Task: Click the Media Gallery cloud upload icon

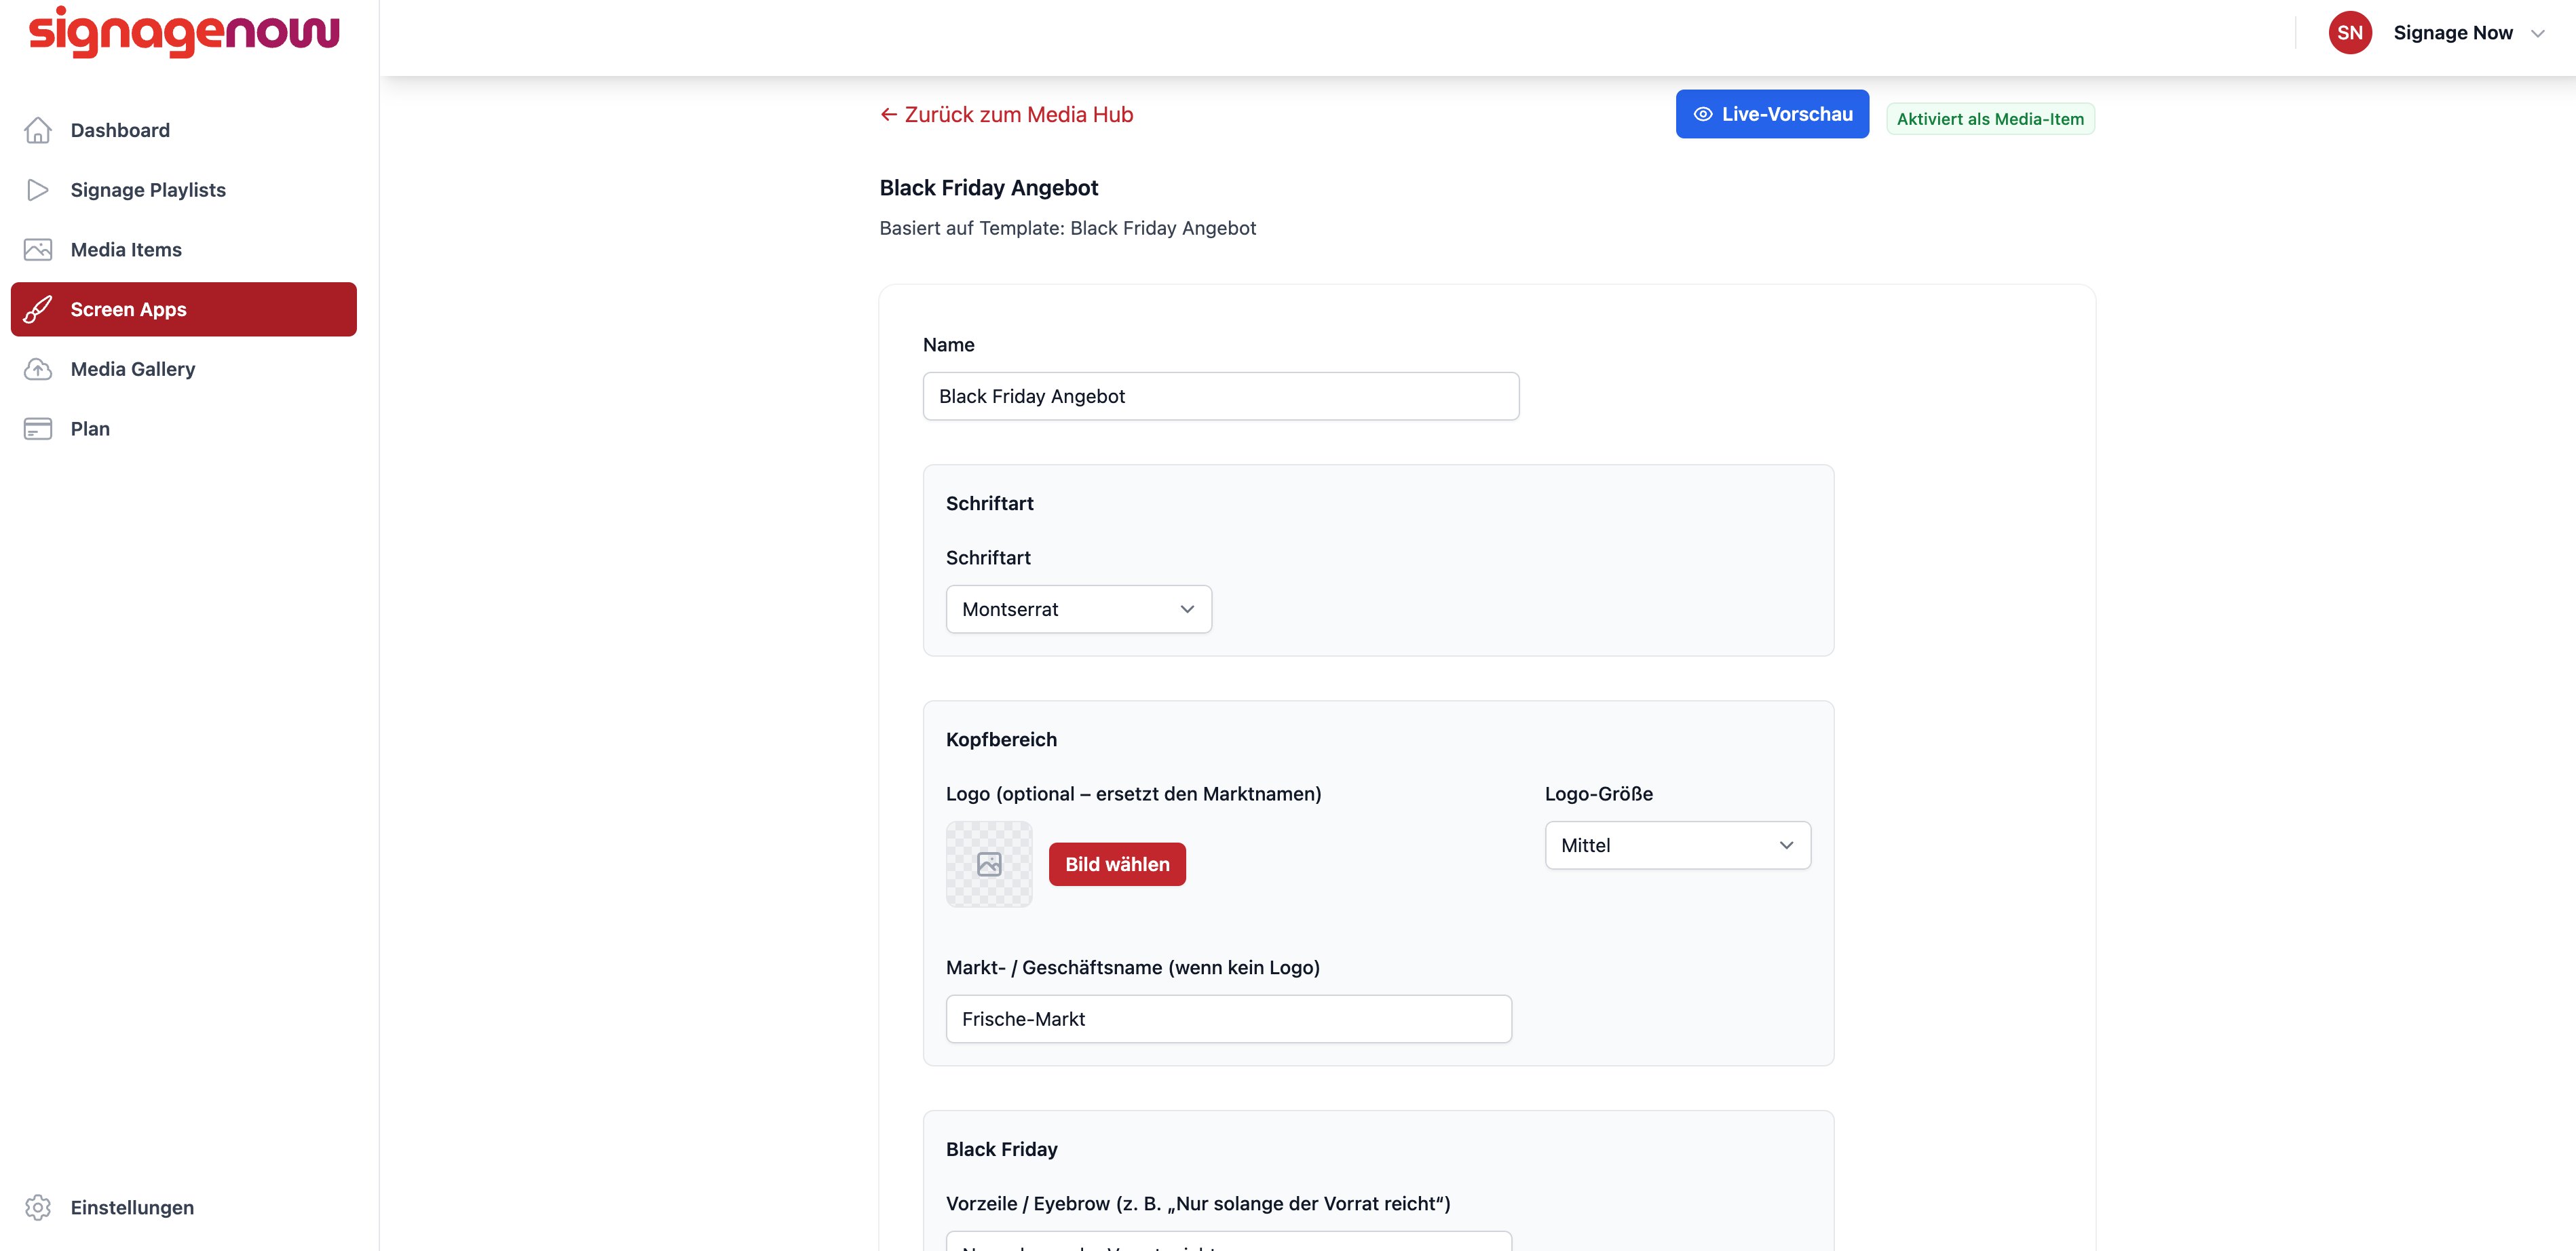Action: [x=38, y=369]
